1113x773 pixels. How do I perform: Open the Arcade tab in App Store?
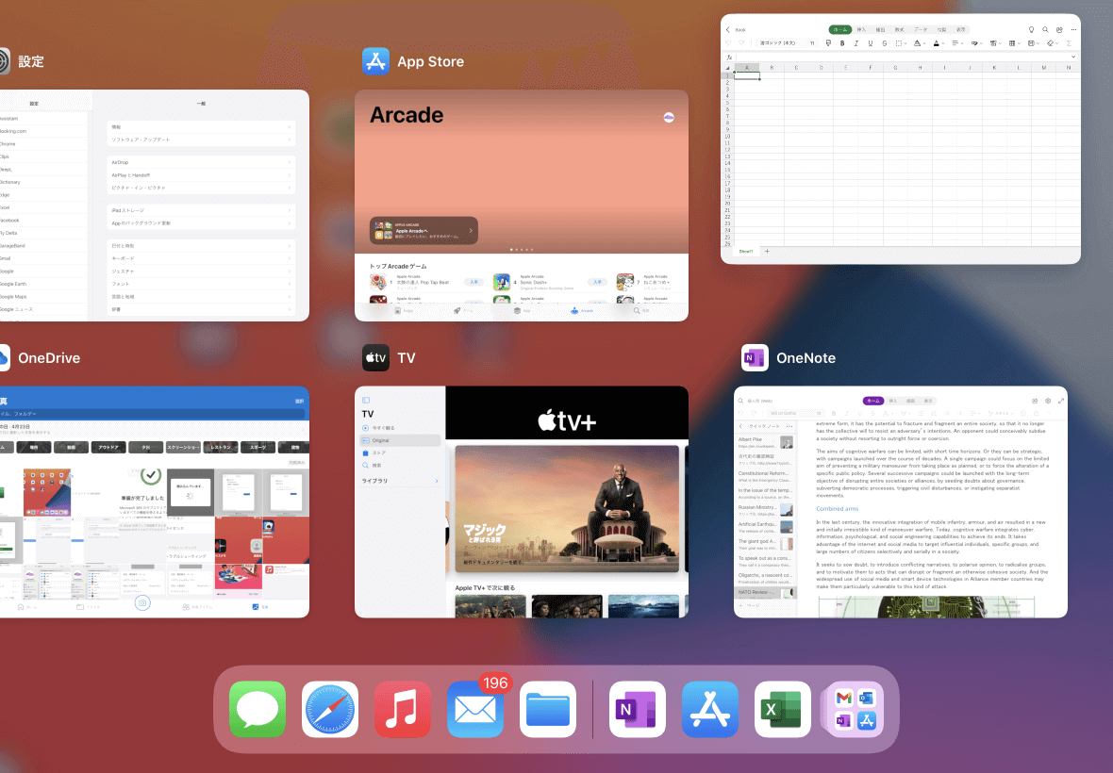582,310
